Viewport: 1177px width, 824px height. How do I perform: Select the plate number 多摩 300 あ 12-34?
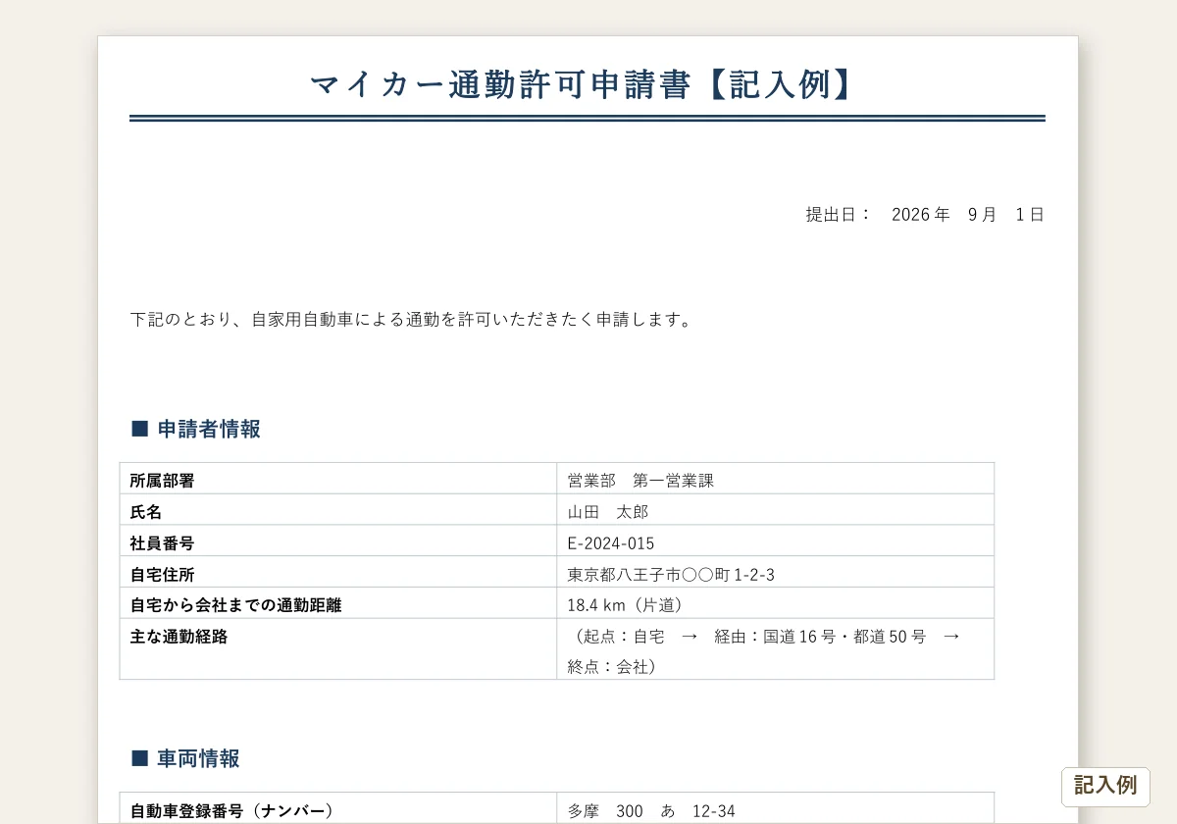[x=651, y=811]
